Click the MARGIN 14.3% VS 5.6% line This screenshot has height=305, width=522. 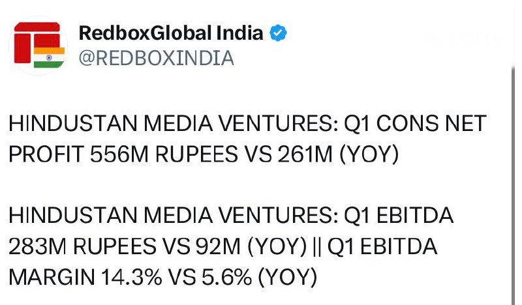(x=162, y=277)
